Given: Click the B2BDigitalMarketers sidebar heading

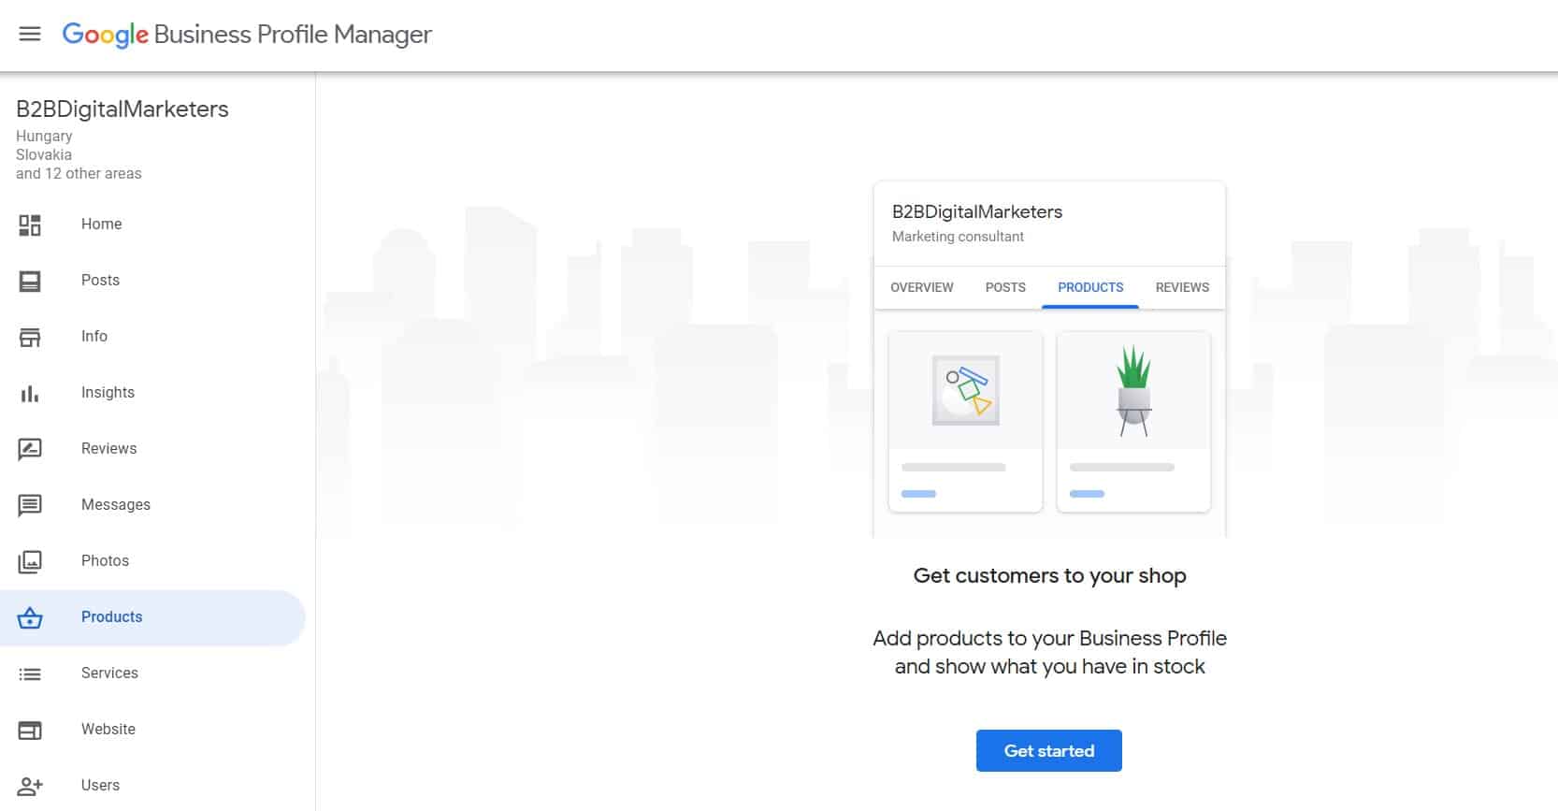Looking at the screenshot, I should [x=123, y=109].
